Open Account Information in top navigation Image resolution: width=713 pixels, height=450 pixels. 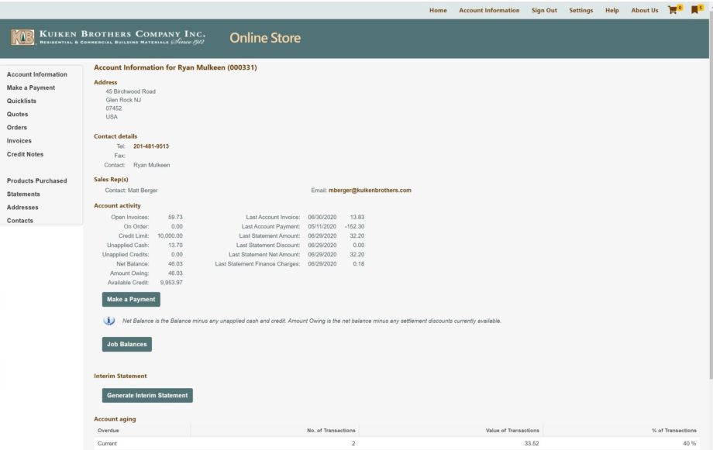tap(489, 10)
